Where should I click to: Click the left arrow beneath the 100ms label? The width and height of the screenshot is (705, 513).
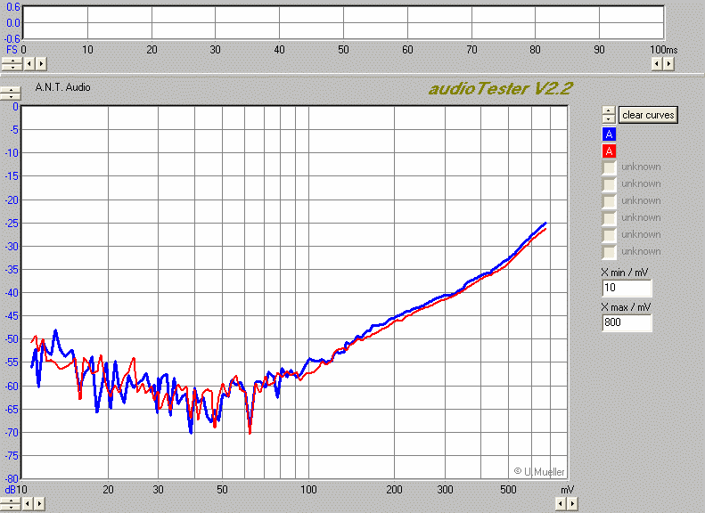pyautogui.click(x=657, y=64)
